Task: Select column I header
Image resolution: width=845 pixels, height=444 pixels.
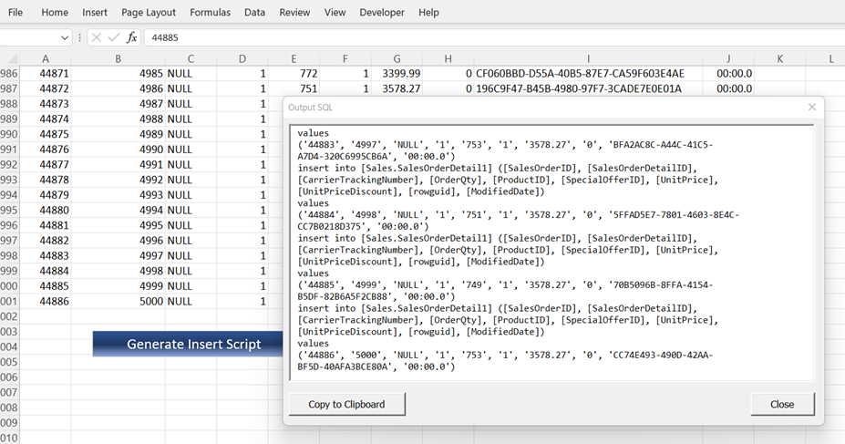Action: tap(588, 58)
